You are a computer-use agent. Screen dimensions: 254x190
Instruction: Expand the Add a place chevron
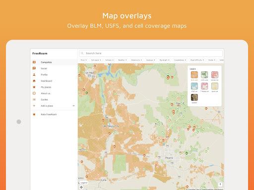[x=73, y=106]
